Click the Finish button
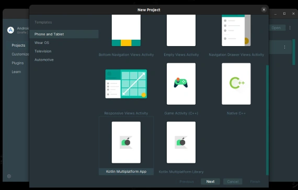This screenshot has height=190, width=298. (255, 182)
